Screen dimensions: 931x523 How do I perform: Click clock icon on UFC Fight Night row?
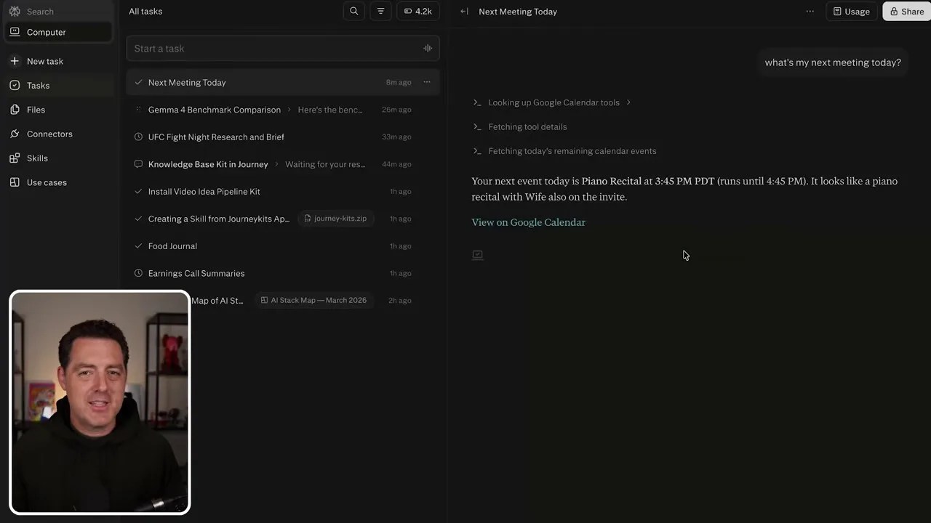138,137
